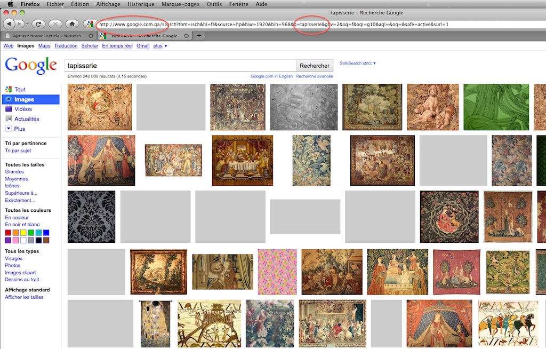The image size is (546, 349).
Task: Choose 'Exactement...' size filter
Action: (20, 200)
